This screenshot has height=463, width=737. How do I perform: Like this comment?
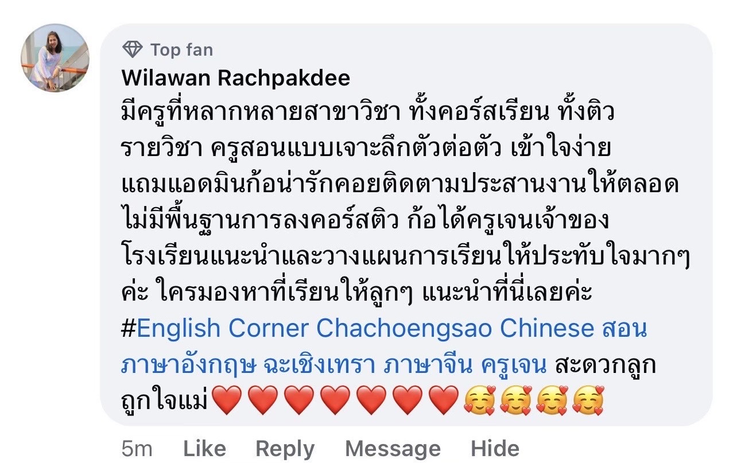(204, 449)
